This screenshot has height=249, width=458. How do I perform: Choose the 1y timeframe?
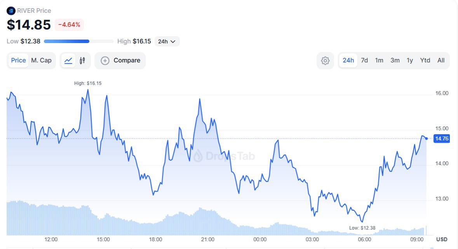click(410, 61)
